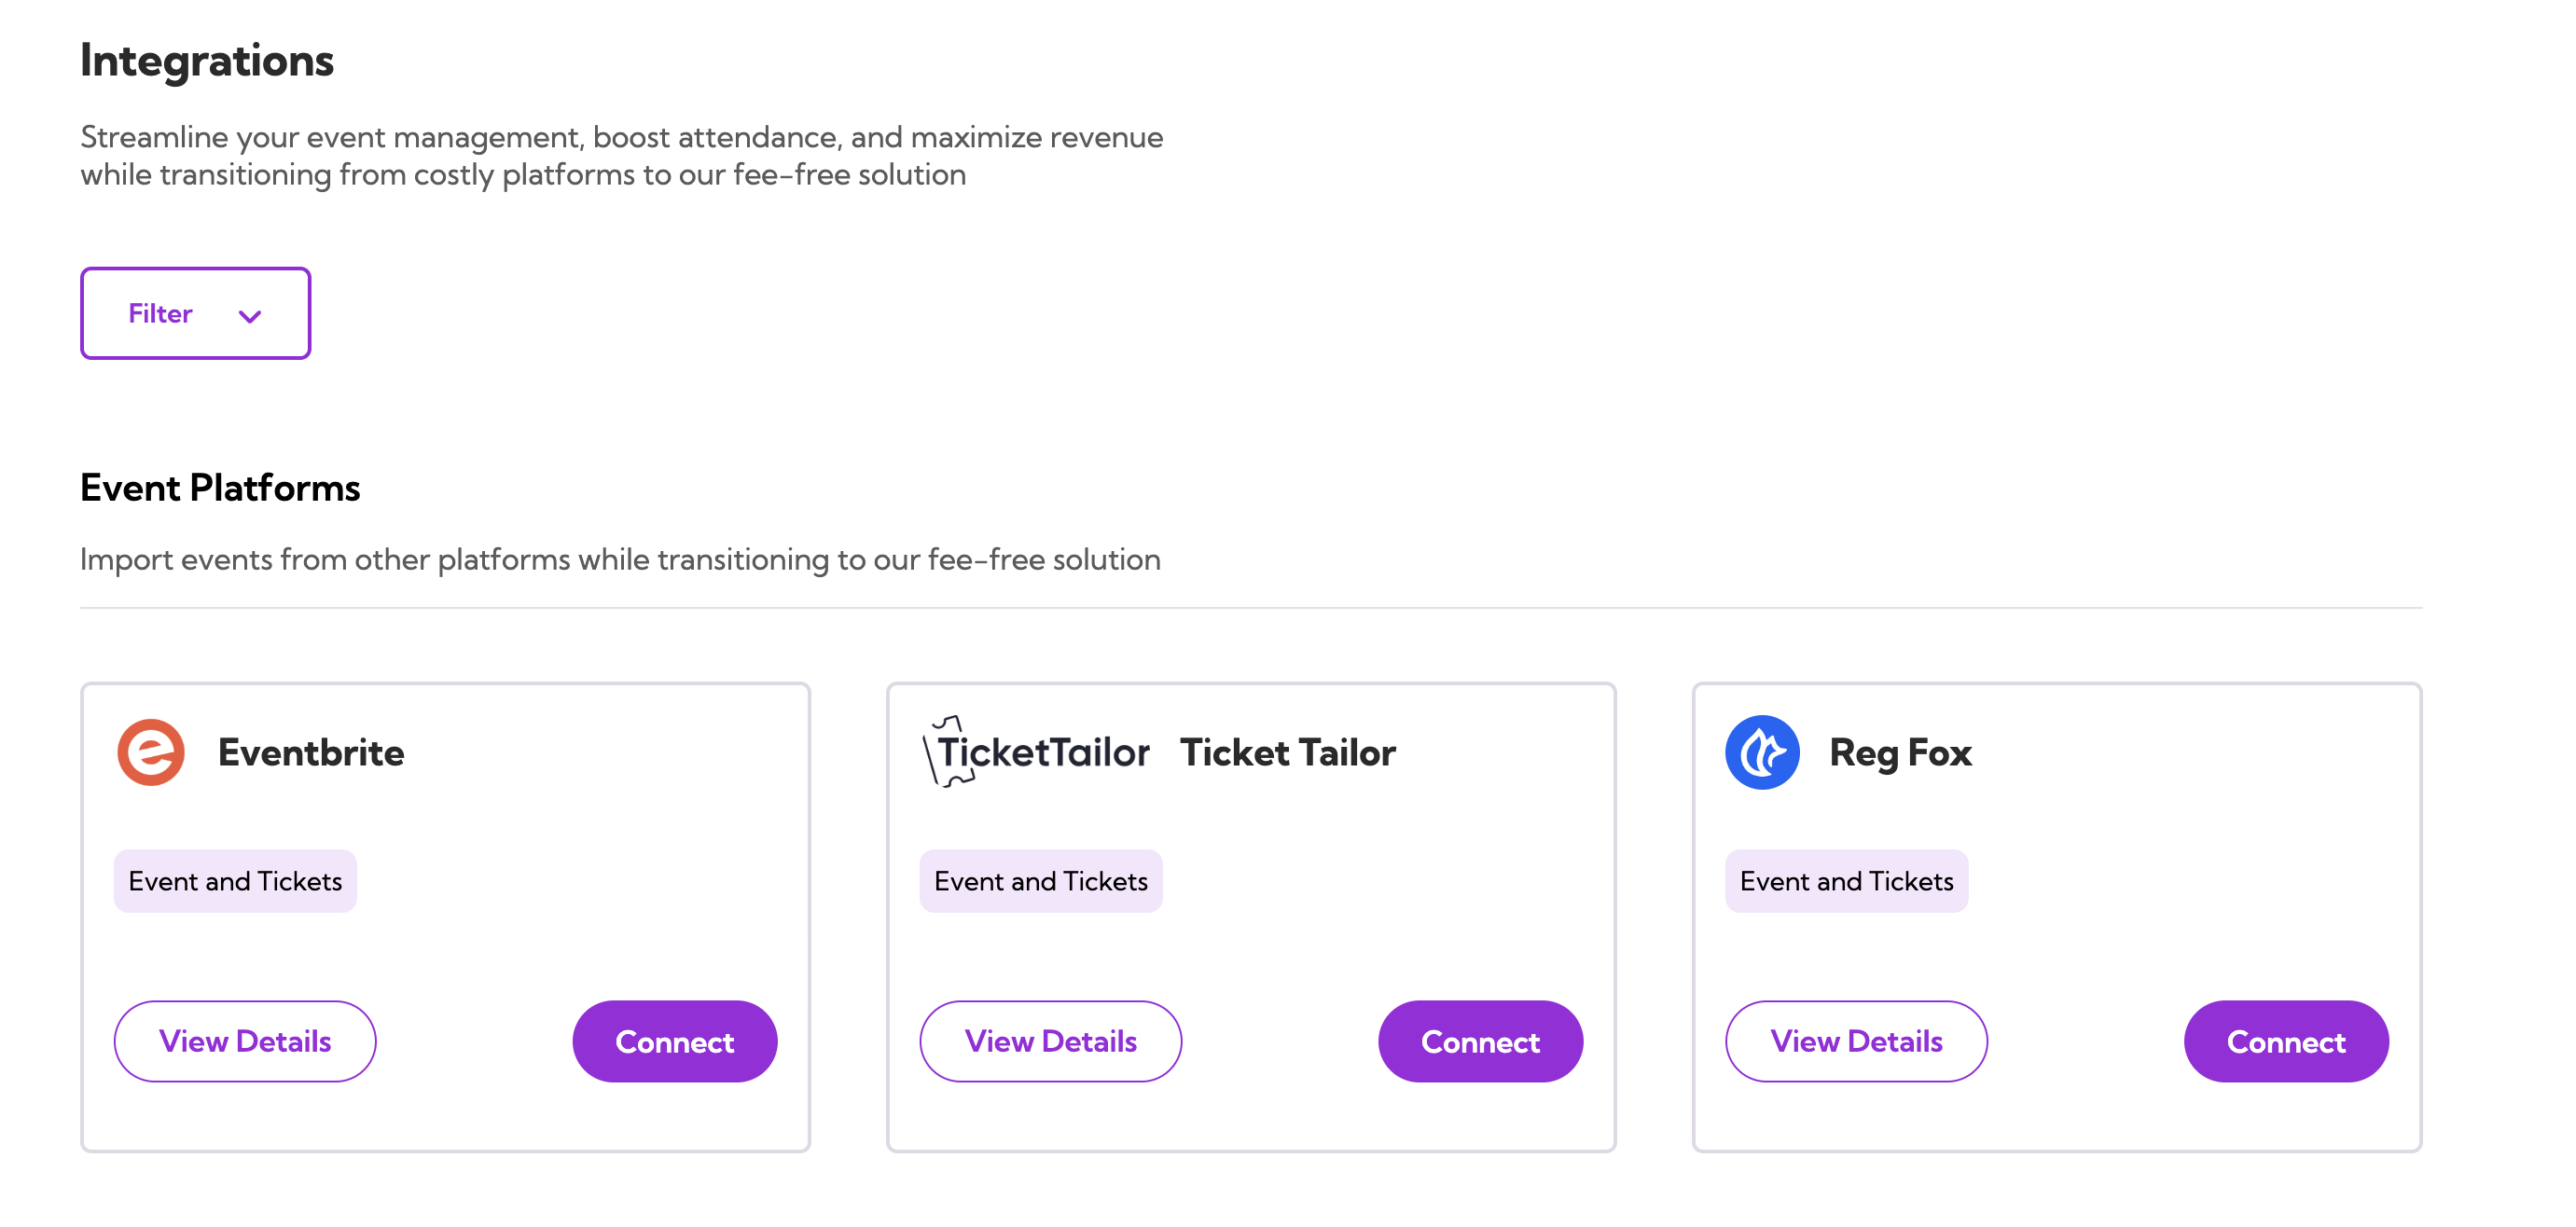Expand the Filter chevron arrow
This screenshot has width=2576, height=1227.
[x=250, y=315]
